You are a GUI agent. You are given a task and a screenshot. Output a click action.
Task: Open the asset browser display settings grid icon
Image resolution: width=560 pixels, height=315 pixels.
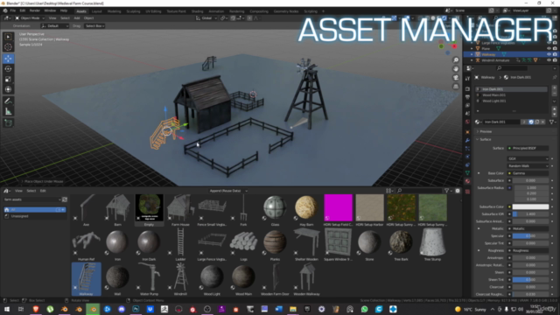[388, 191]
